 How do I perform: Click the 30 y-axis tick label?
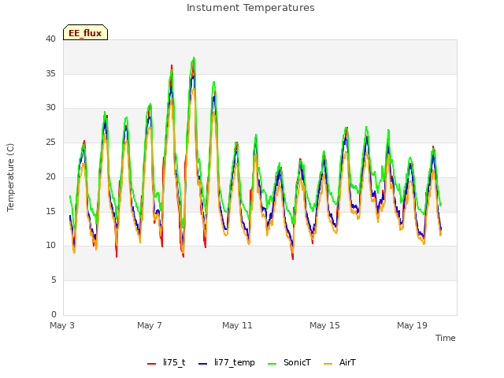50,108
